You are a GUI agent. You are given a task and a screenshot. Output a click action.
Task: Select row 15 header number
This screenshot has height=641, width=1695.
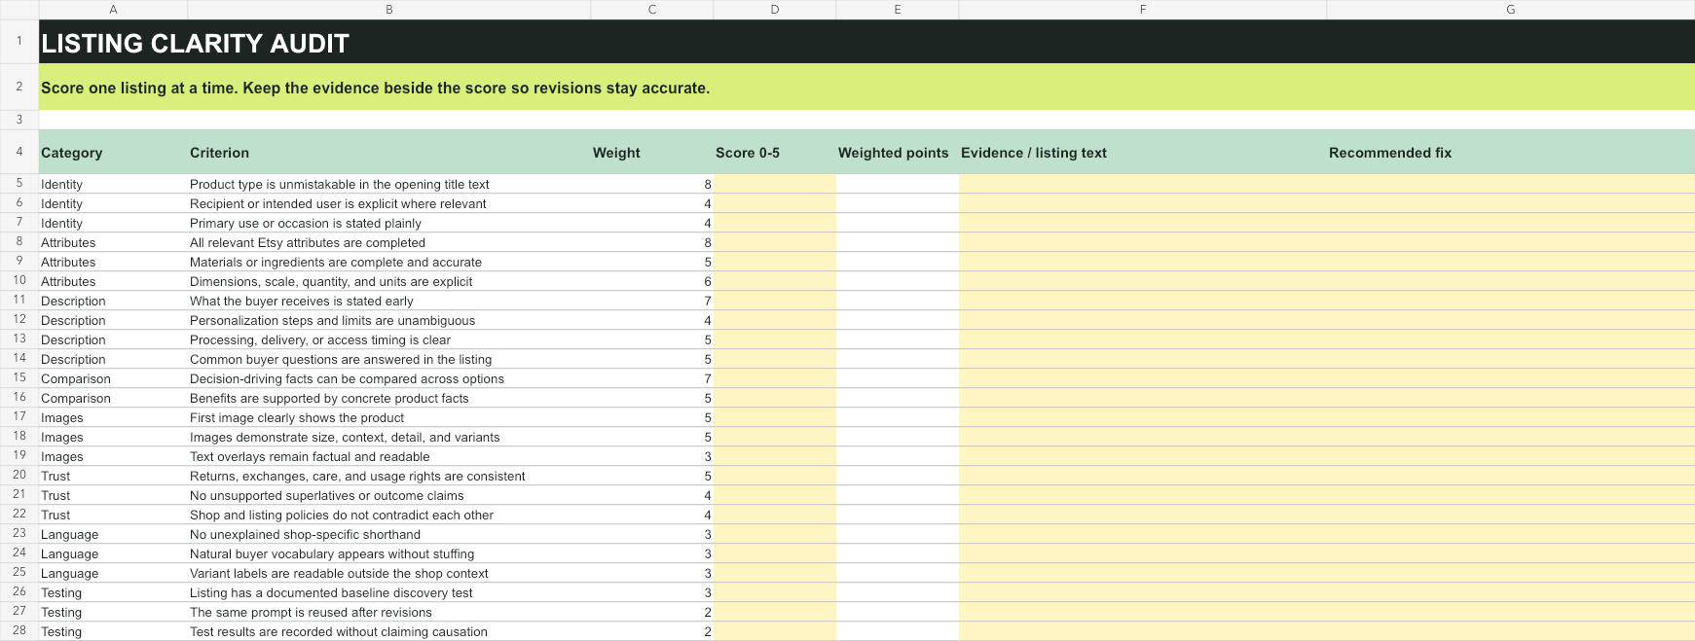tap(19, 377)
